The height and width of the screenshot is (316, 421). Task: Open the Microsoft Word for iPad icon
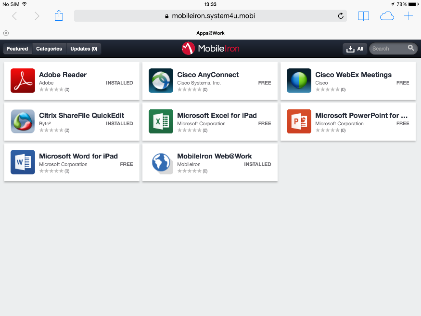(x=23, y=162)
